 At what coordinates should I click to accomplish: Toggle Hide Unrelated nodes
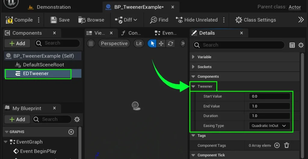pos(197,20)
